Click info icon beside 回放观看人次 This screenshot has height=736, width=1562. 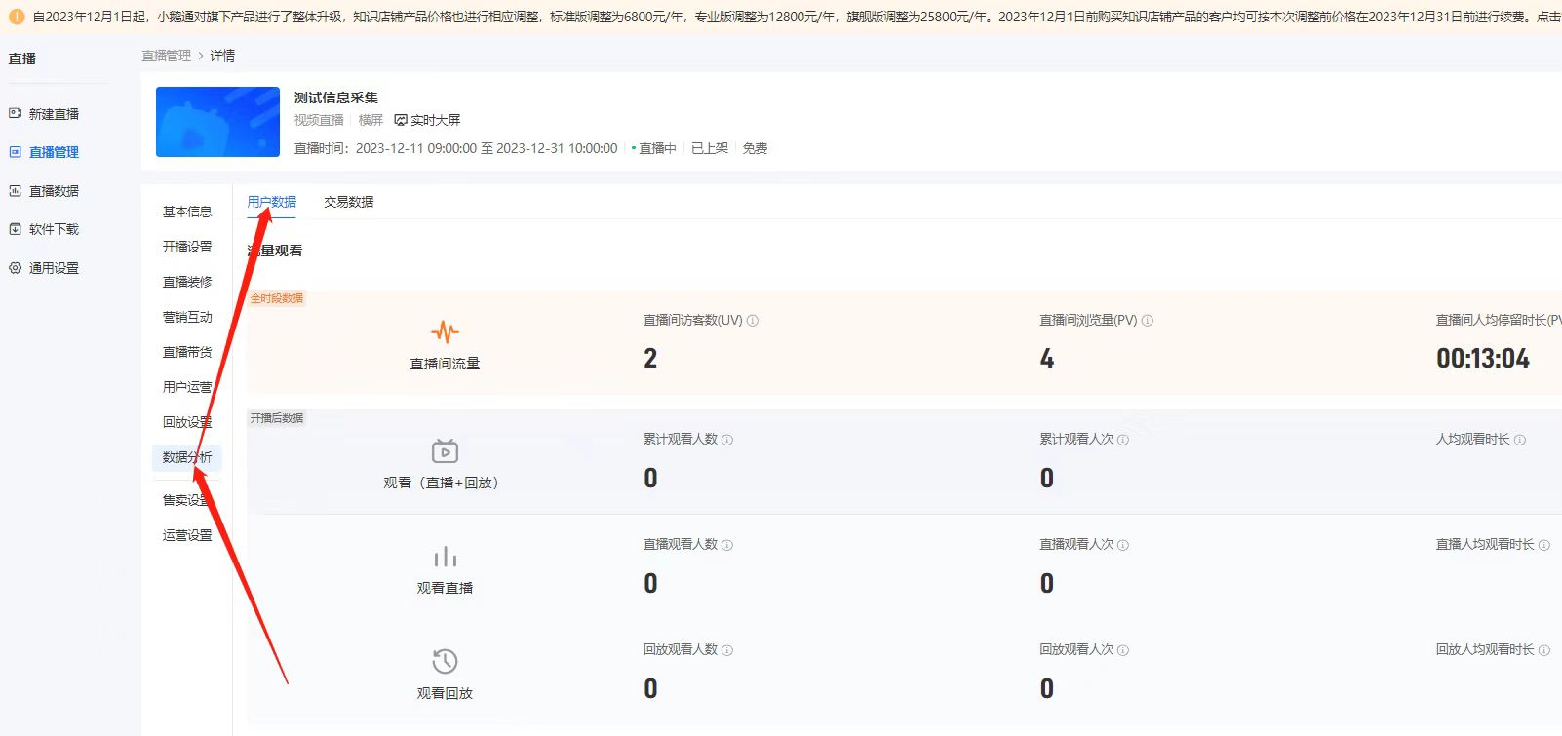[1123, 650]
